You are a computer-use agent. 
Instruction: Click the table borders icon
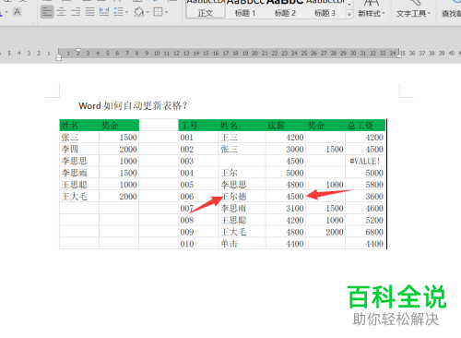pyautogui.click(x=159, y=12)
